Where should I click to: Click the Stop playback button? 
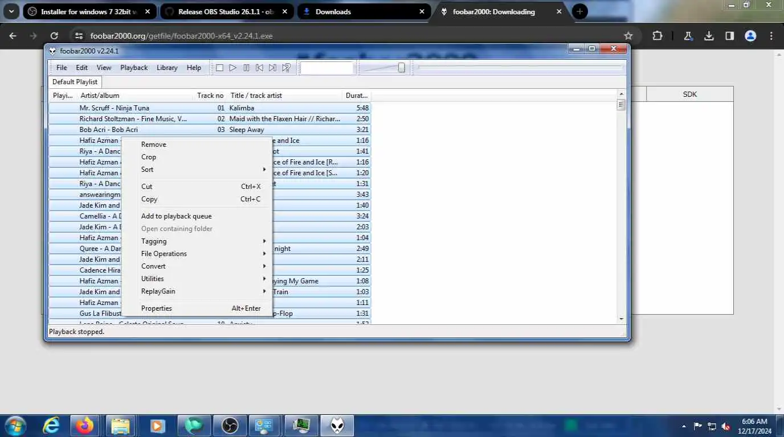[x=219, y=68]
